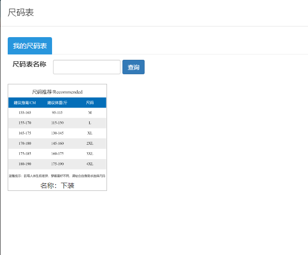Click the 尺码推荐/Recommended chart title
The image size is (308, 255).
(x=57, y=92)
